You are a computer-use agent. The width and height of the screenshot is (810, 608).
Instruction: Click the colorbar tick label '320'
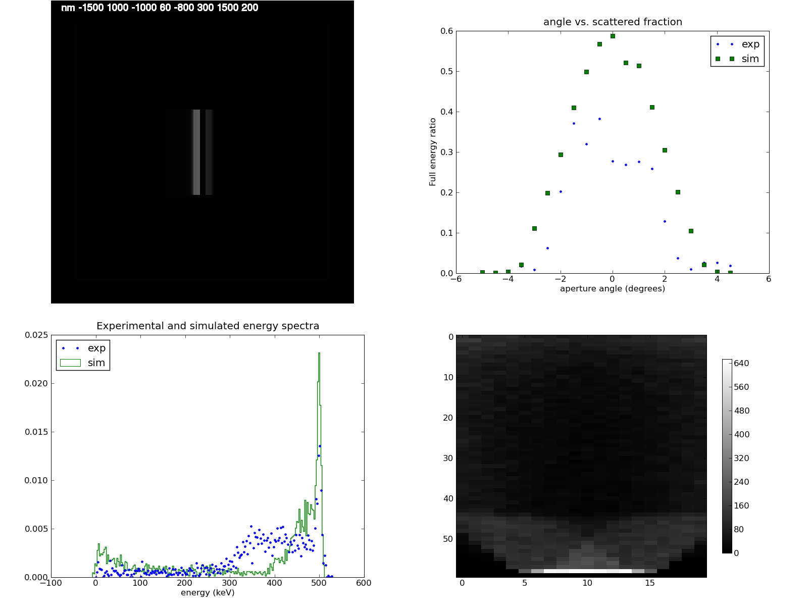741,458
